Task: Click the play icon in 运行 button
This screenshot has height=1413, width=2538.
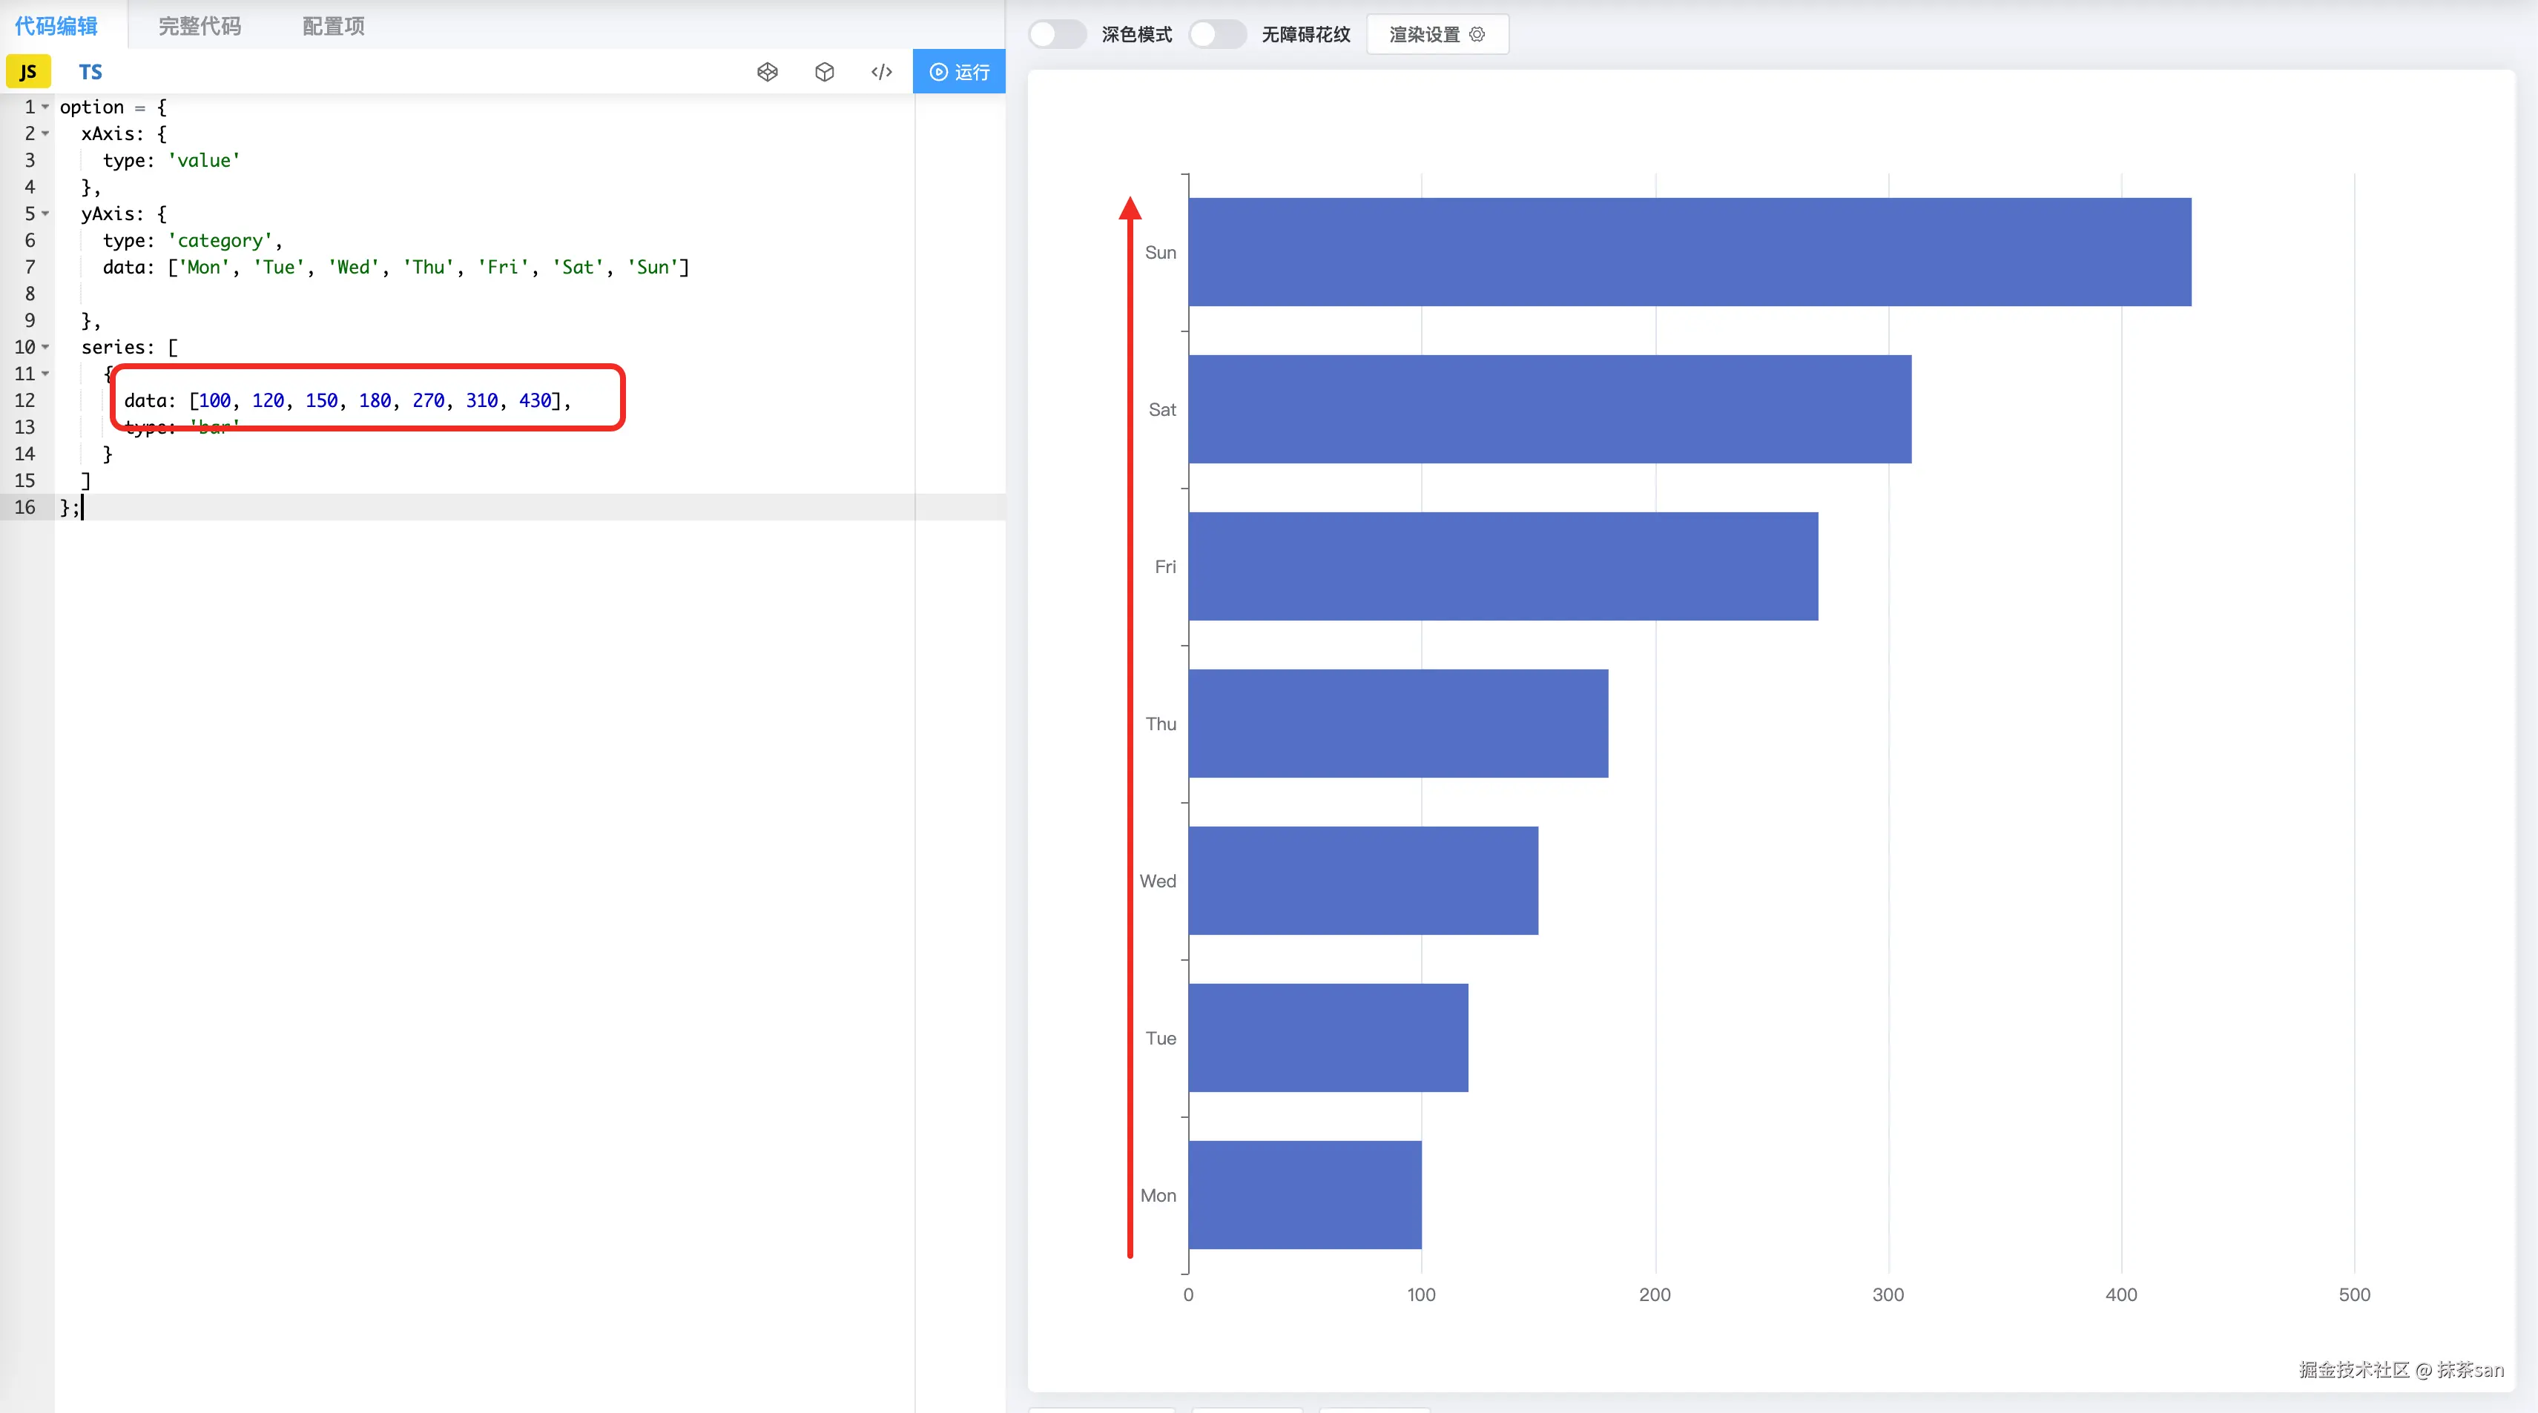Action: (x=939, y=72)
